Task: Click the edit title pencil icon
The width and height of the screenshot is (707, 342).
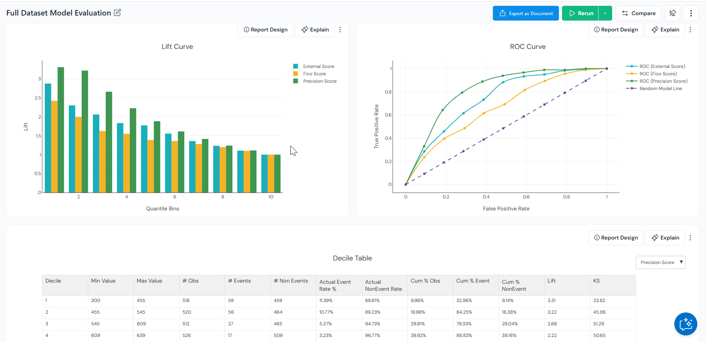Action: tap(117, 13)
